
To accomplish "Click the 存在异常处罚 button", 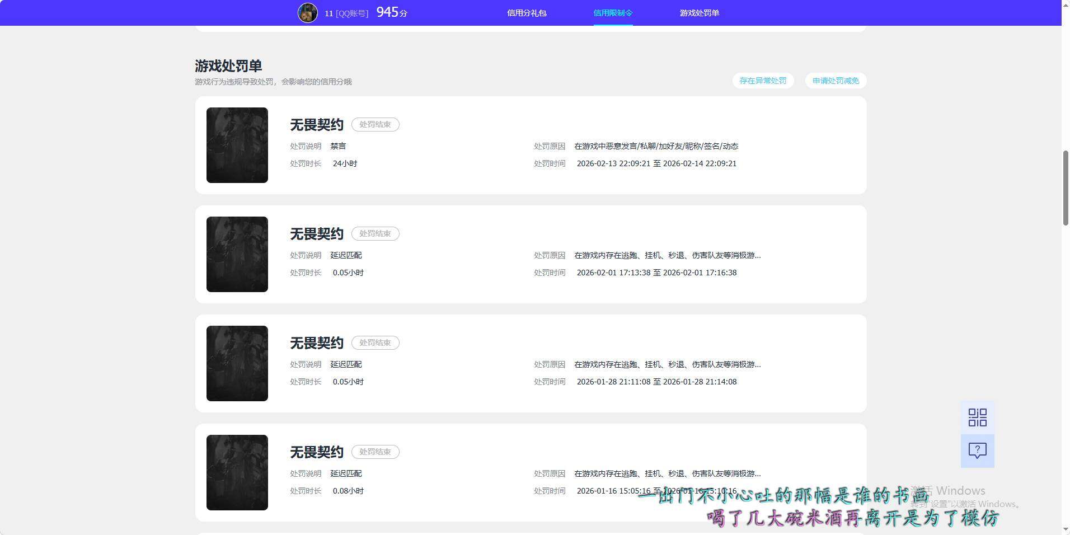I will (x=763, y=81).
